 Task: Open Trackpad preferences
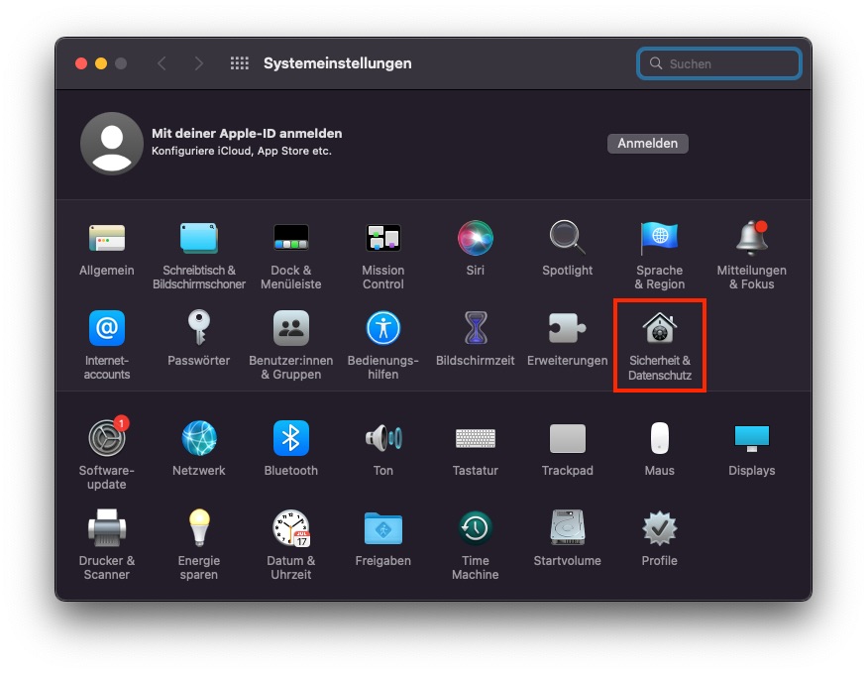567,439
